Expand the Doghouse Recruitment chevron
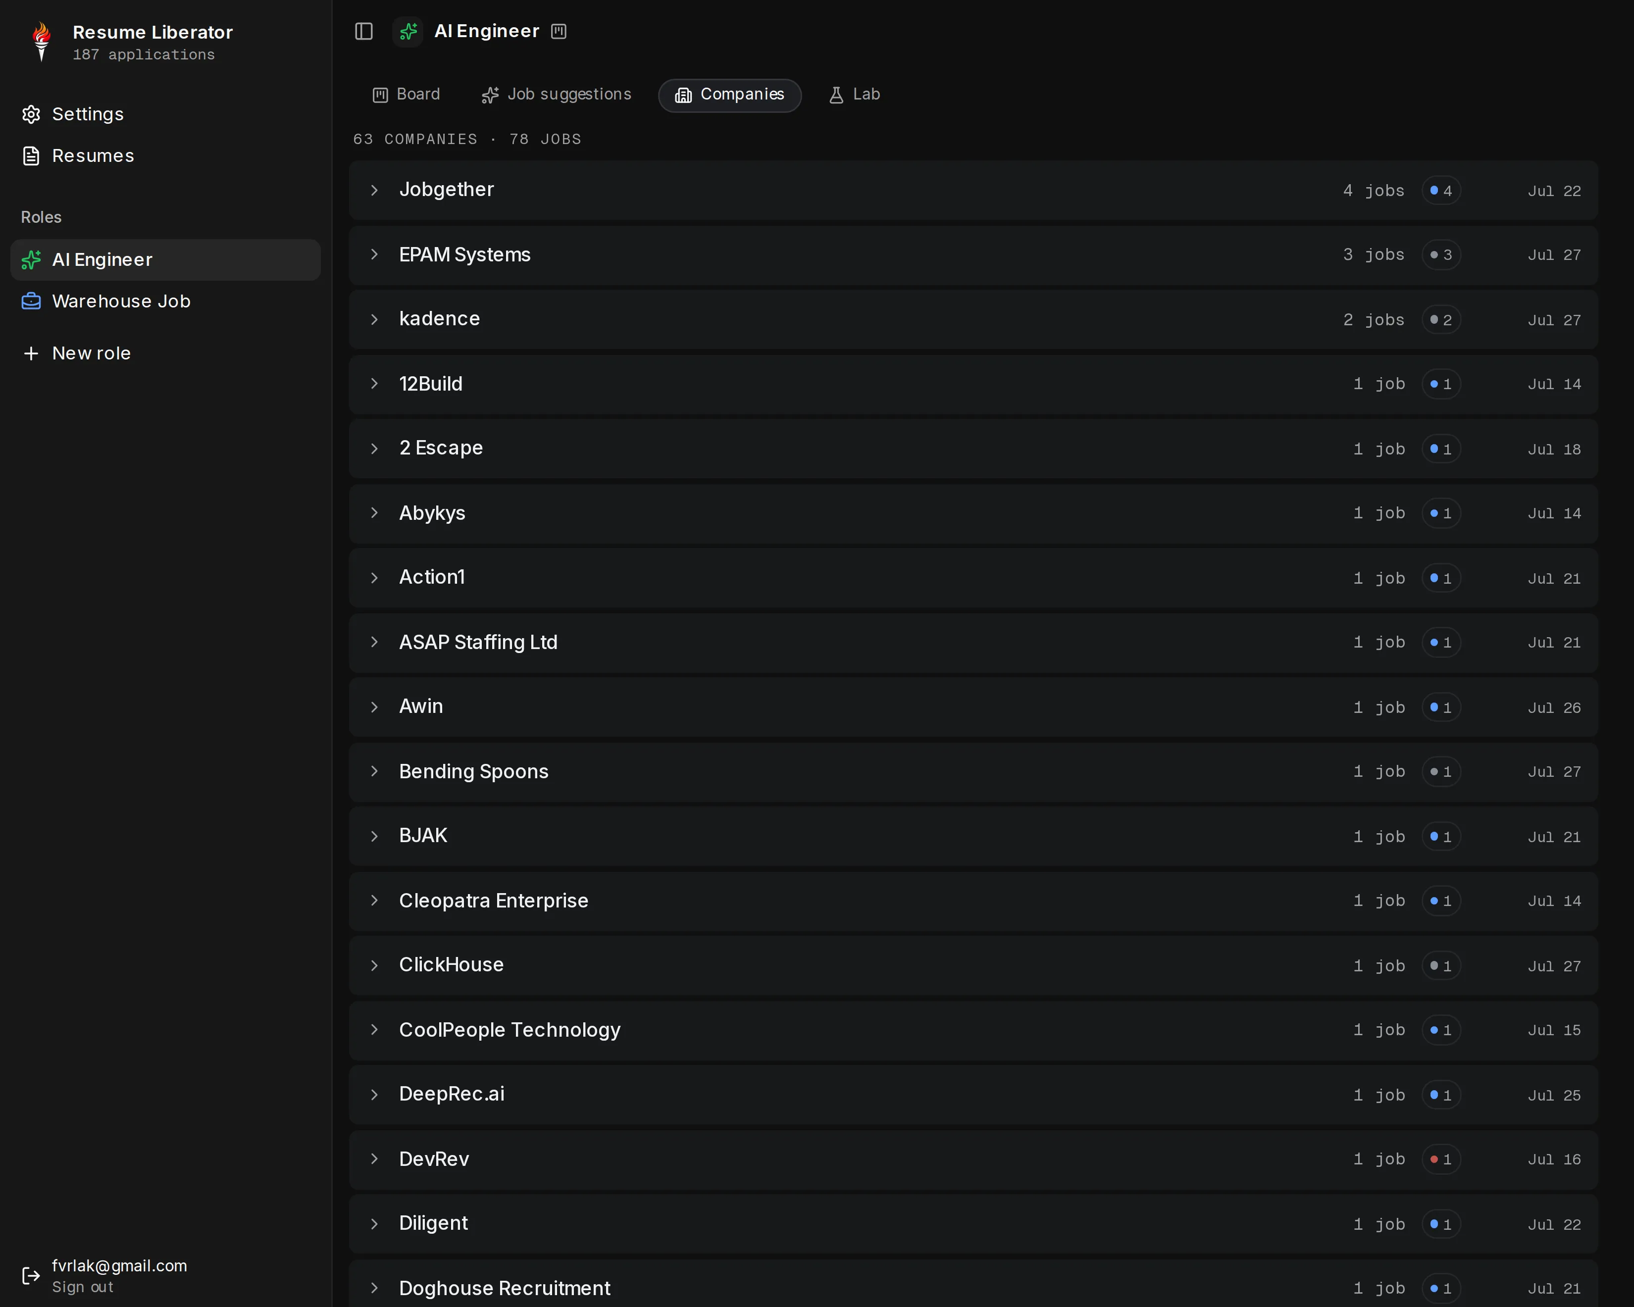 (x=374, y=1288)
